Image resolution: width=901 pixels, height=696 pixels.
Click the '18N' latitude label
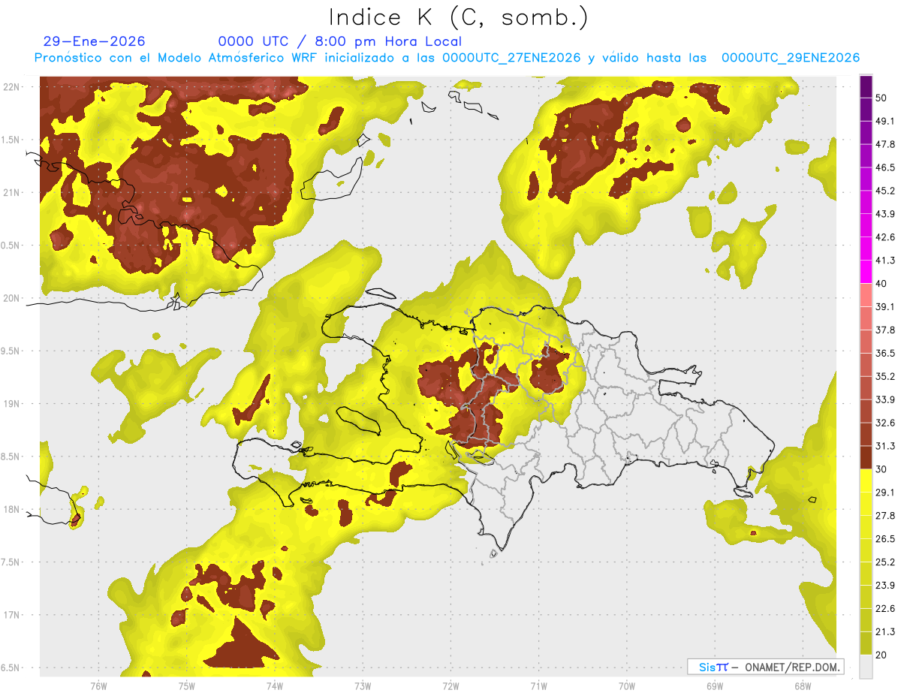click(11, 510)
